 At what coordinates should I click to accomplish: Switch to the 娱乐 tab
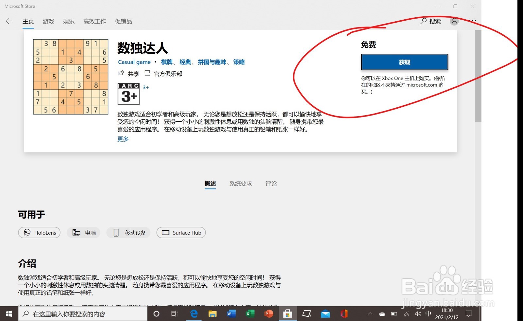(69, 21)
